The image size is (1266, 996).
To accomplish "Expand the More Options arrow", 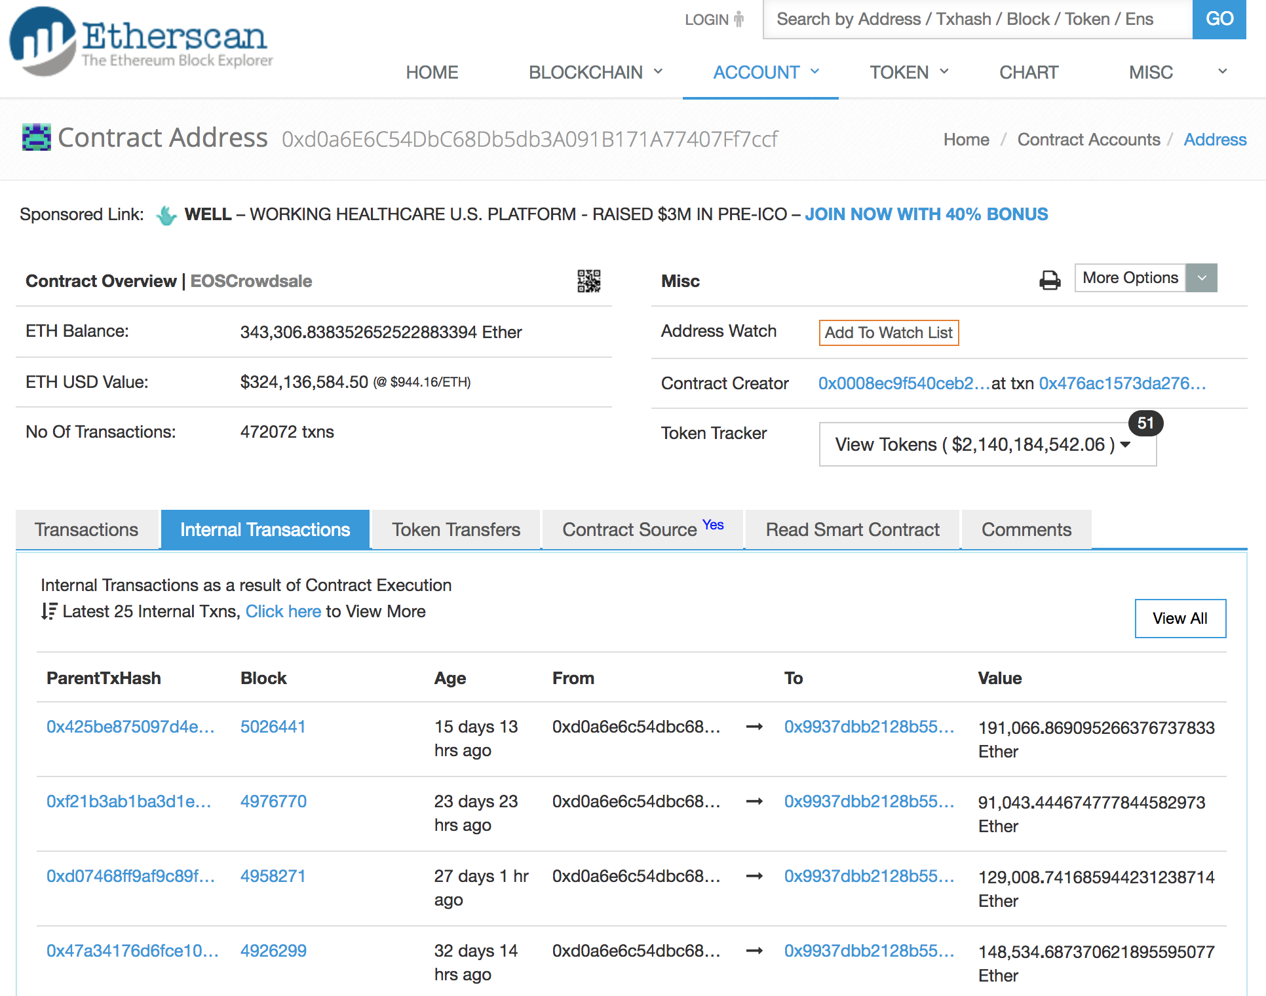I will tap(1202, 278).
